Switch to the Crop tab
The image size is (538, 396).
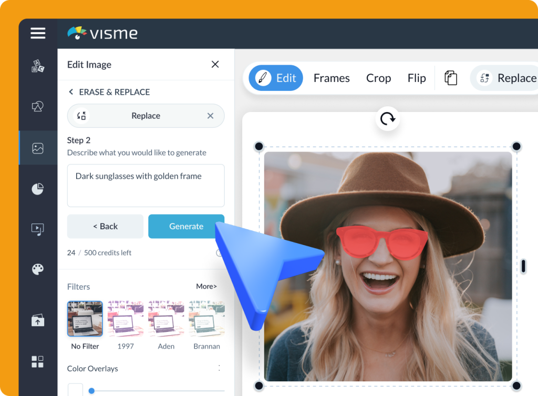378,77
